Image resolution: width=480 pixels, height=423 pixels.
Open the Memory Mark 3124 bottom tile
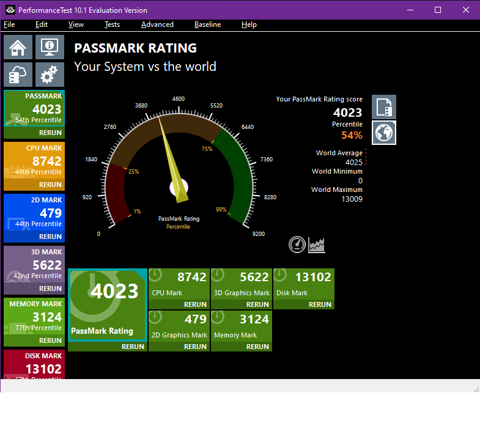coord(242,326)
